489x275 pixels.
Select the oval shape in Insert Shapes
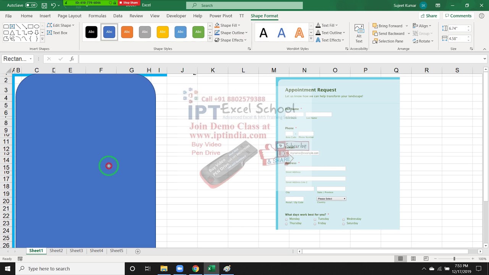coord(37,26)
